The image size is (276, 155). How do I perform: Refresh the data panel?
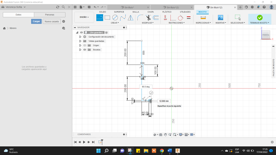[58, 7]
